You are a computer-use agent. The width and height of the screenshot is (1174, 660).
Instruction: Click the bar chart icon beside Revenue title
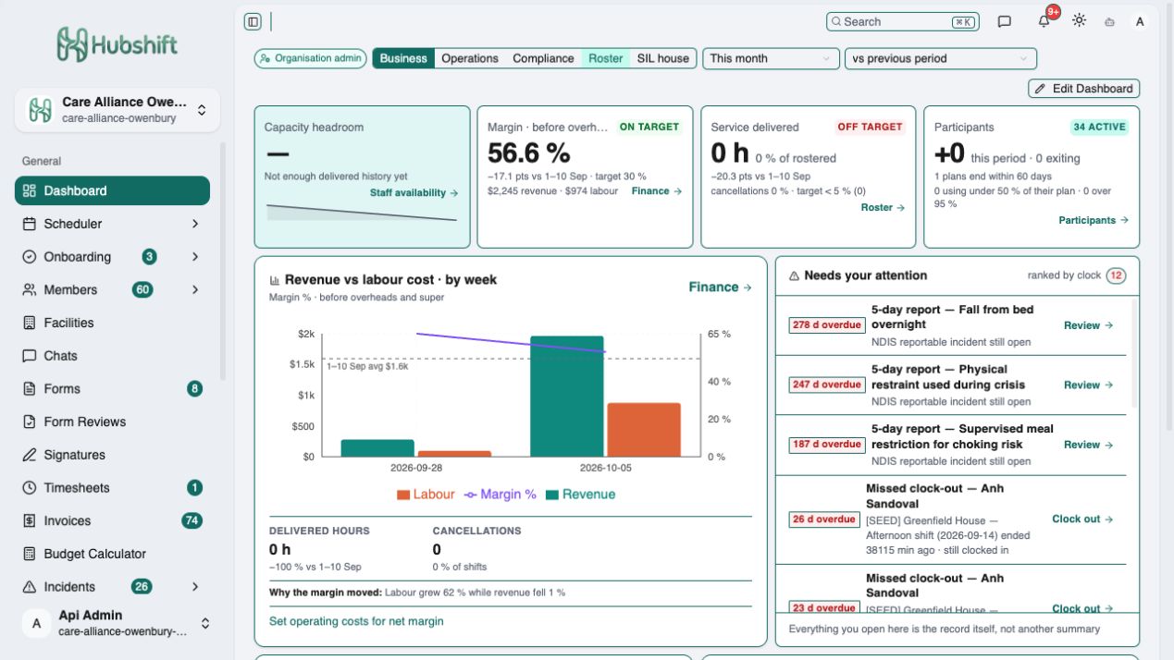point(275,280)
